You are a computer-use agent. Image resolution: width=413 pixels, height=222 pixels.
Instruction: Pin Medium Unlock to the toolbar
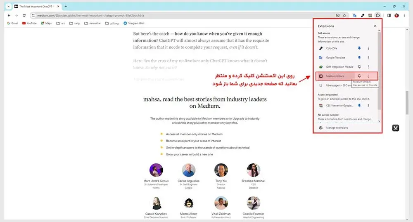coord(359,76)
